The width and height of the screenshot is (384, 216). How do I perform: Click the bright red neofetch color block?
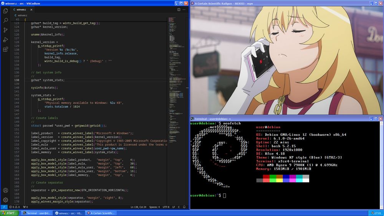tap(266, 180)
